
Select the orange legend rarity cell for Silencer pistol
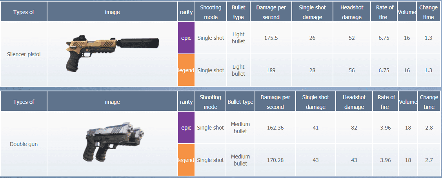pyautogui.click(x=186, y=70)
